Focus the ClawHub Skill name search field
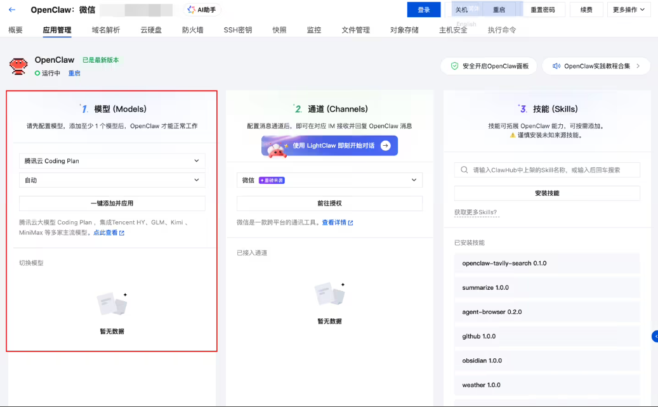The image size is (658, 407). 552,170
